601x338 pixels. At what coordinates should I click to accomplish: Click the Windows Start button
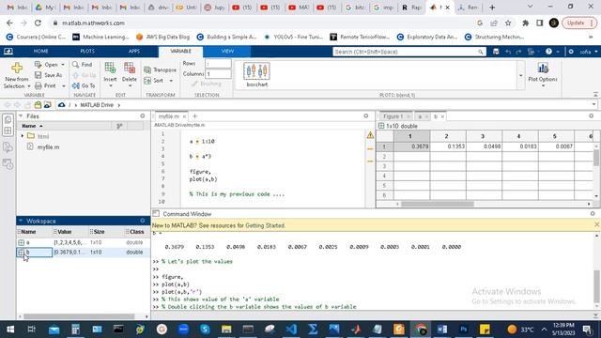pos(10,330)
